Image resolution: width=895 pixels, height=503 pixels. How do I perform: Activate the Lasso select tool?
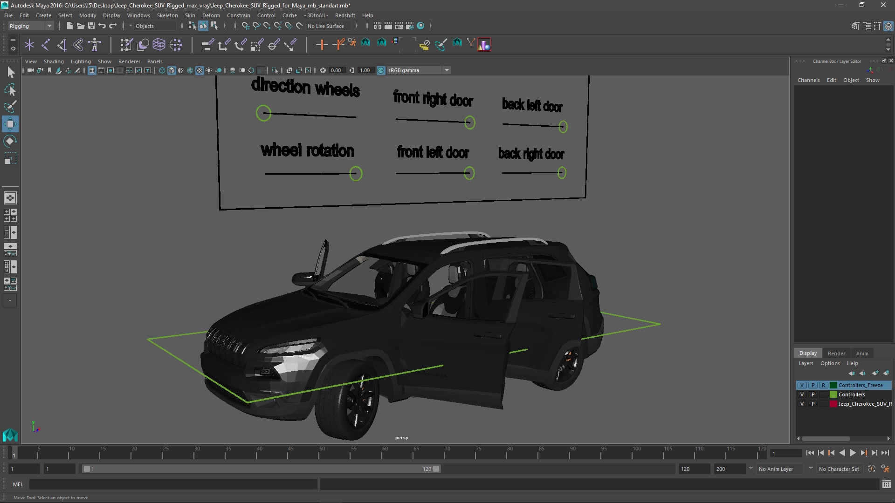pos(10,89)
